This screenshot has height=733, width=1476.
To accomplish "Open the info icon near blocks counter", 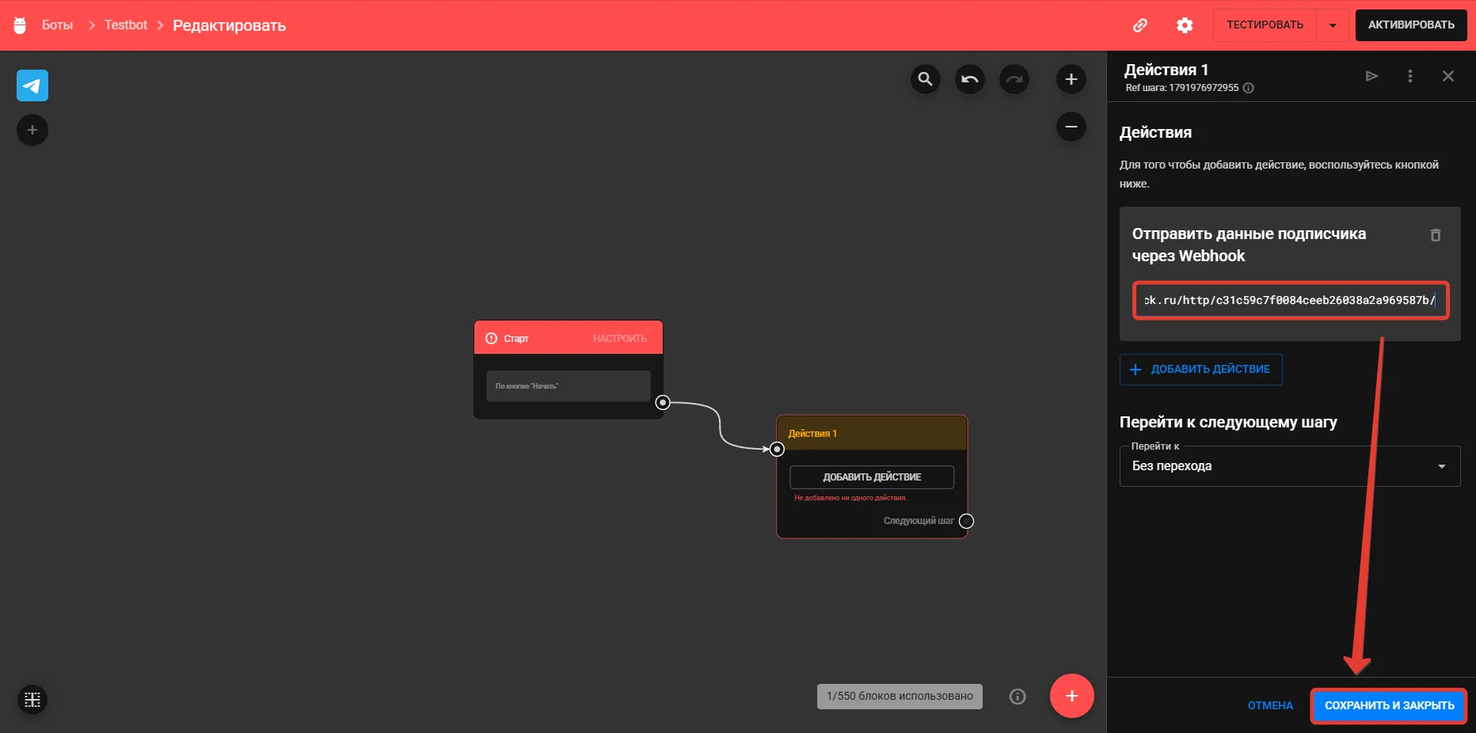I will pos(1018,697).
